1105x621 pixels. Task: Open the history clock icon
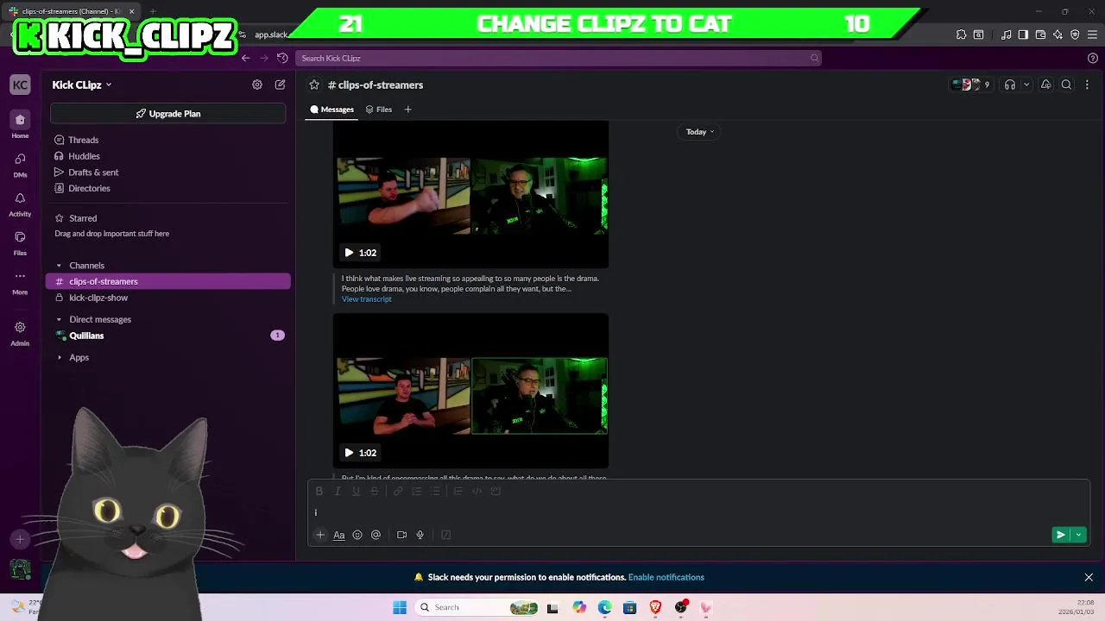point(282,58)
